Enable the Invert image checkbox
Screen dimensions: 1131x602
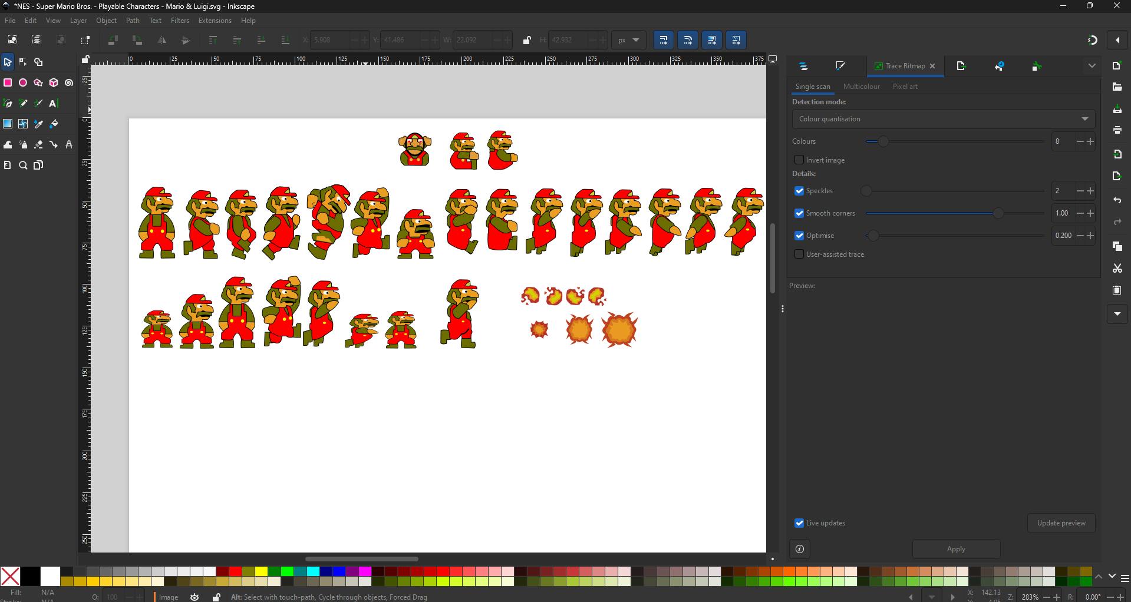tap(799, 160)
